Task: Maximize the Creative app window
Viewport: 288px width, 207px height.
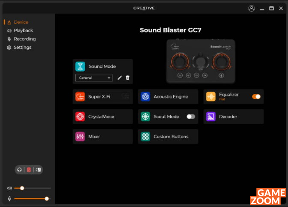Action: click(271, 8)
